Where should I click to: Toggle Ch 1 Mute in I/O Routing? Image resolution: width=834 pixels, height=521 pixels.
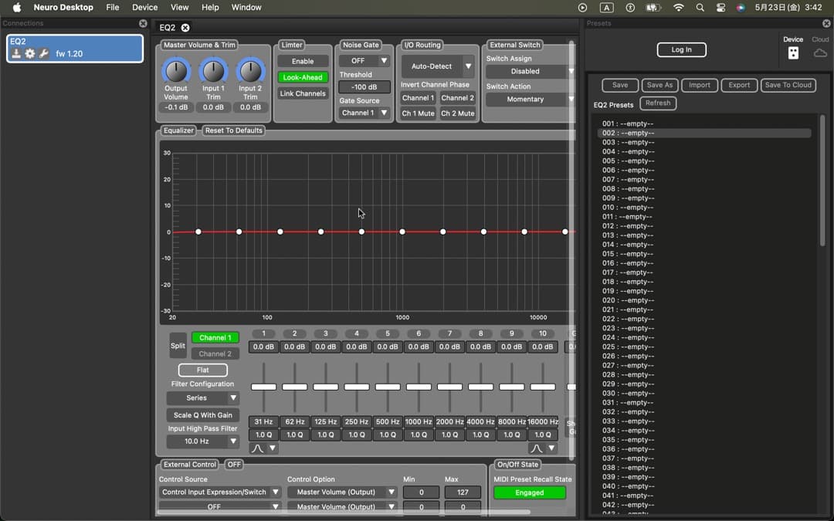tap(419, 113)
